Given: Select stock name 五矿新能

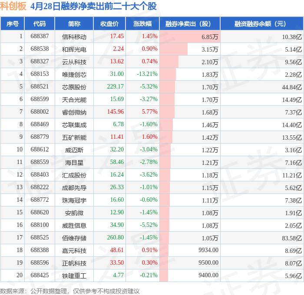Looking at the screenshot, I should tap(74, 138).
